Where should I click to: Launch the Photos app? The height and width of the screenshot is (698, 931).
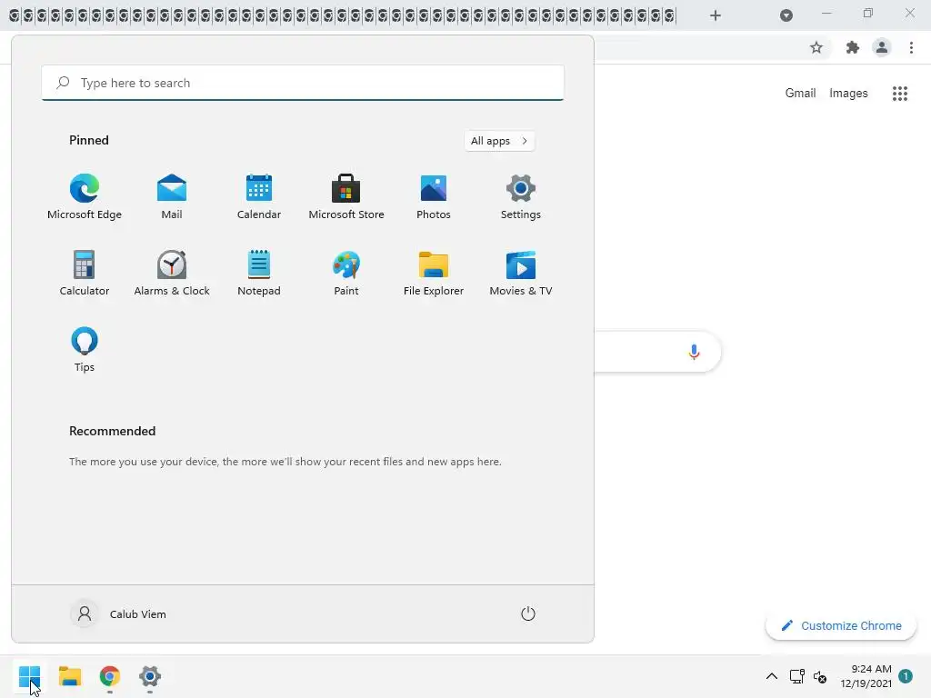[434, 197]
